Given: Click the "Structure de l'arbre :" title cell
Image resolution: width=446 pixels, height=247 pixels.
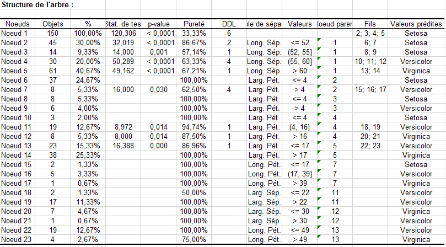Looking at the screenshot, I should (x=39, y=5).
